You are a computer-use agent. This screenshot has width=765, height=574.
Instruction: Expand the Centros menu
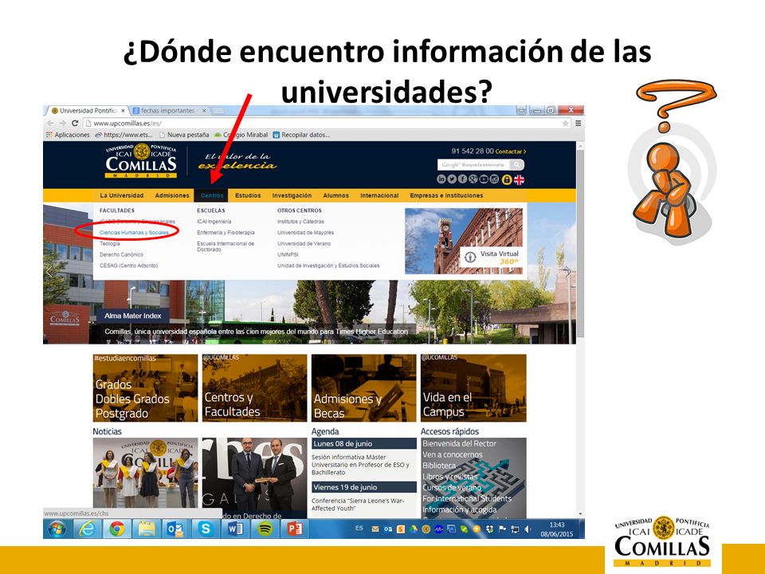[x=212, y=196]
